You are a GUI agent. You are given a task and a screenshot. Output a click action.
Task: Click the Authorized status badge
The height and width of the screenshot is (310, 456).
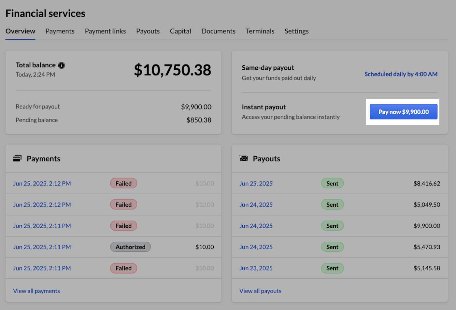(x=130, y=247)
